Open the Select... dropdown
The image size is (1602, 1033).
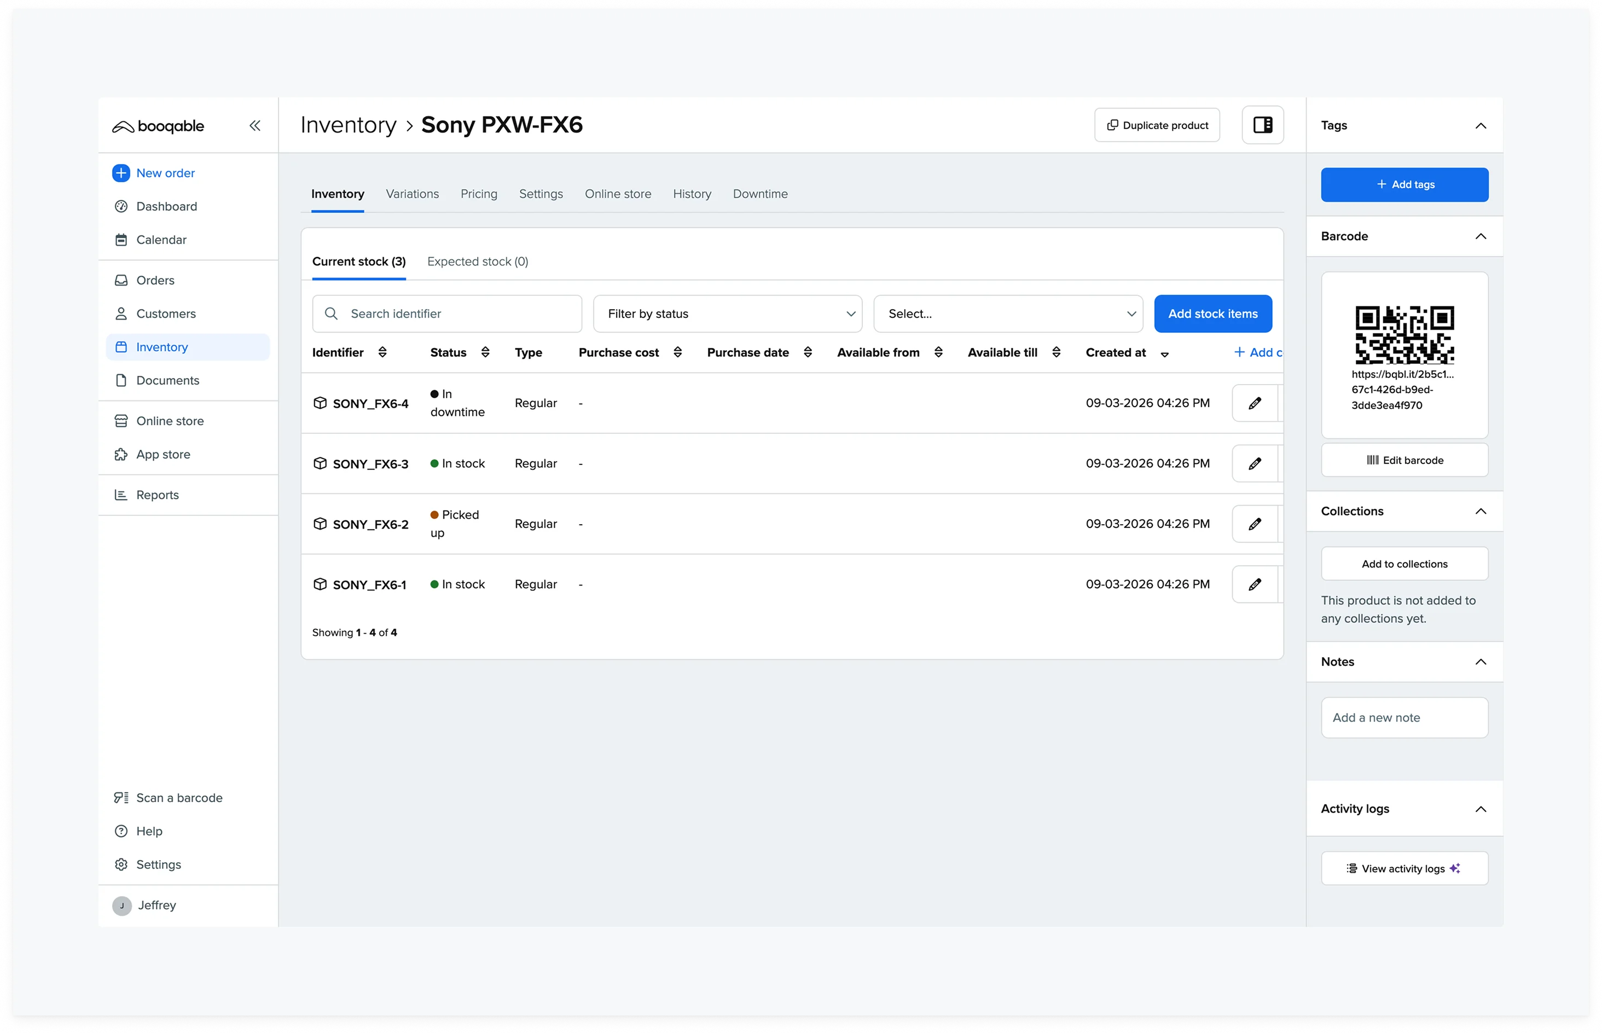point(1007,314)
